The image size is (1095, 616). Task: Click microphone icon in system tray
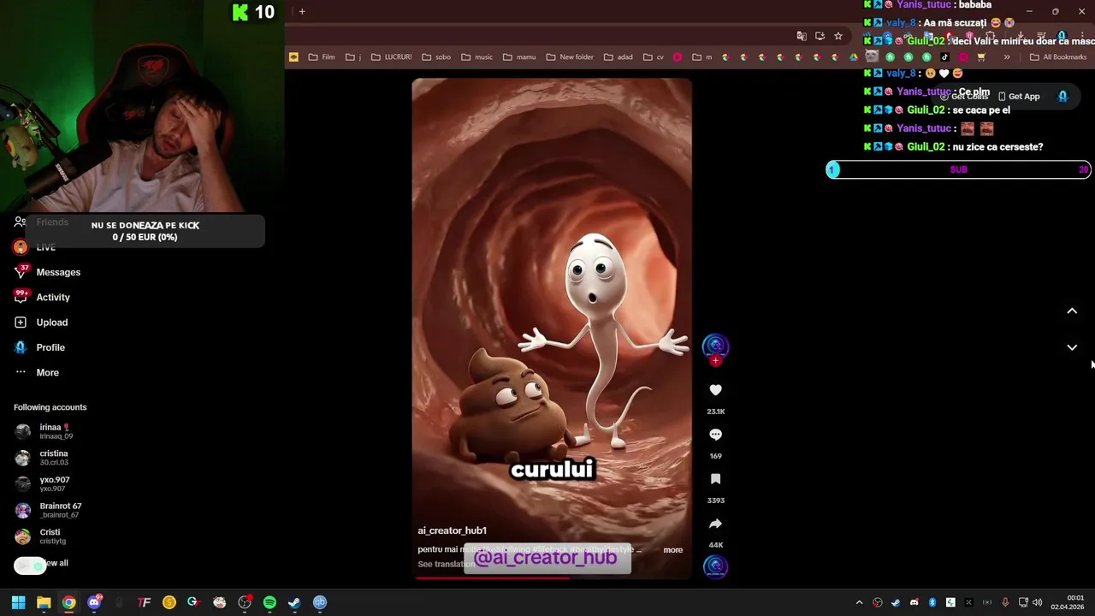click(1005, 602)
